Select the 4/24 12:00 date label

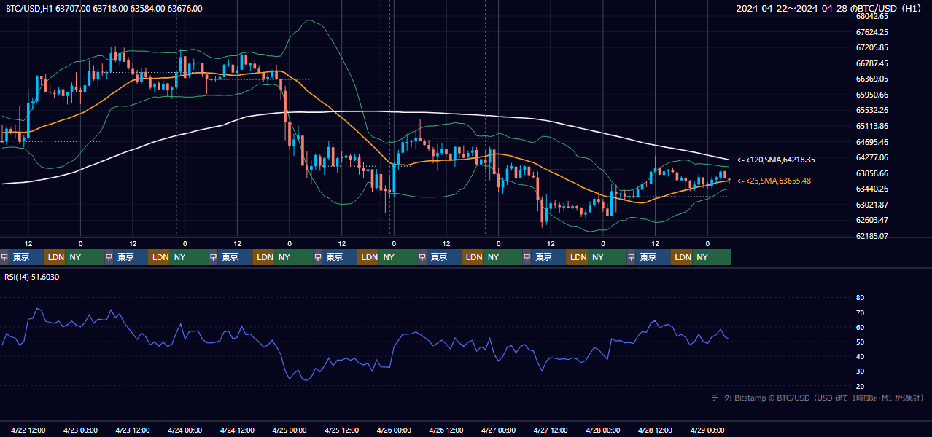click(237, 430)
